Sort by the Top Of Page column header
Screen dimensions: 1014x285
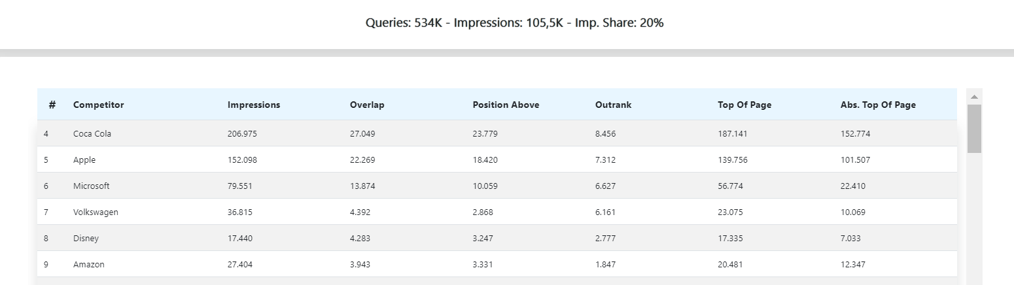744,105
